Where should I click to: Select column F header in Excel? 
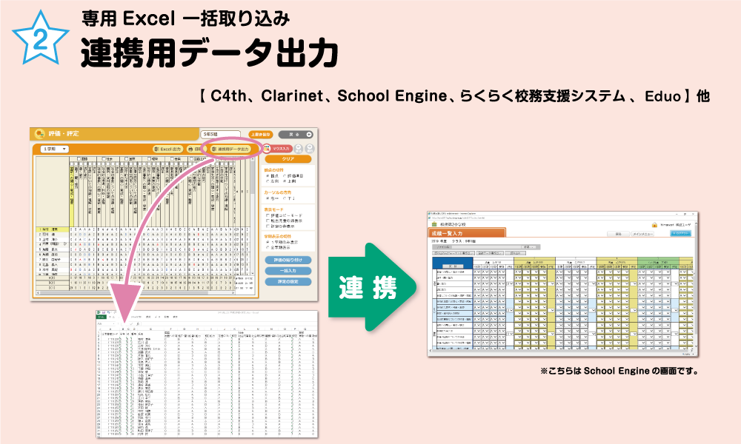171,329
